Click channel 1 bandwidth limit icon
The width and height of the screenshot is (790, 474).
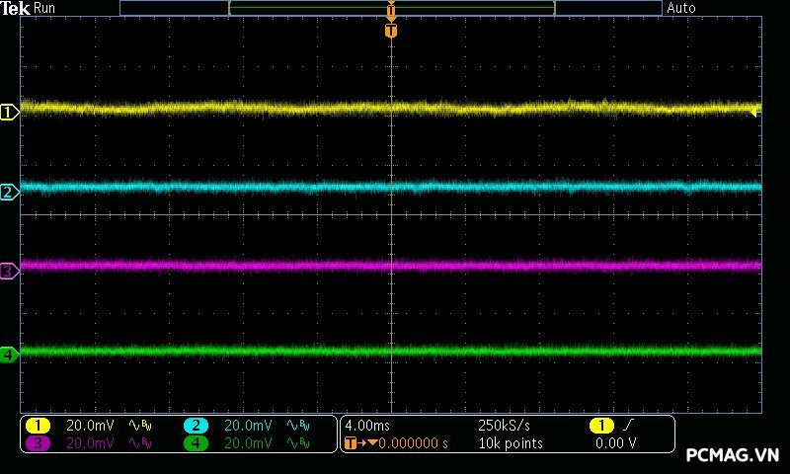tap(139, 426)
